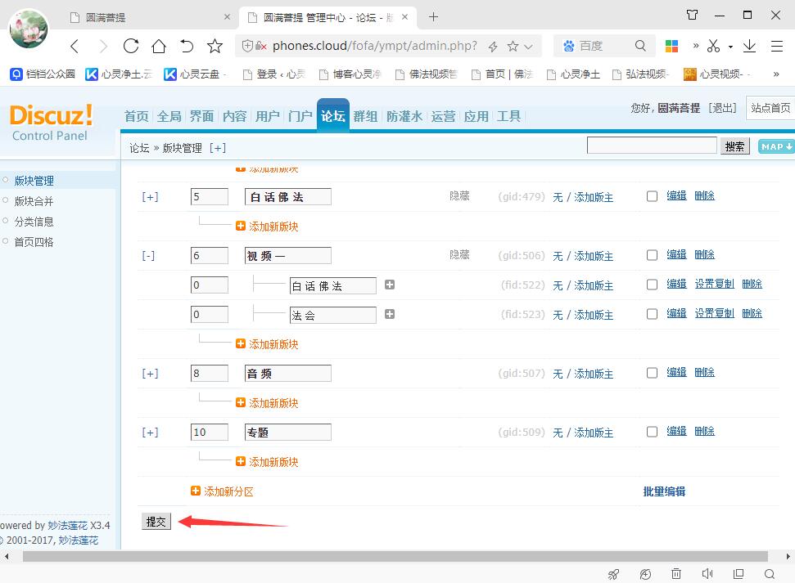Click the MAP button in admin header
Screen dimensions: 795x583
pyautogui.click(x=776, y=146)
